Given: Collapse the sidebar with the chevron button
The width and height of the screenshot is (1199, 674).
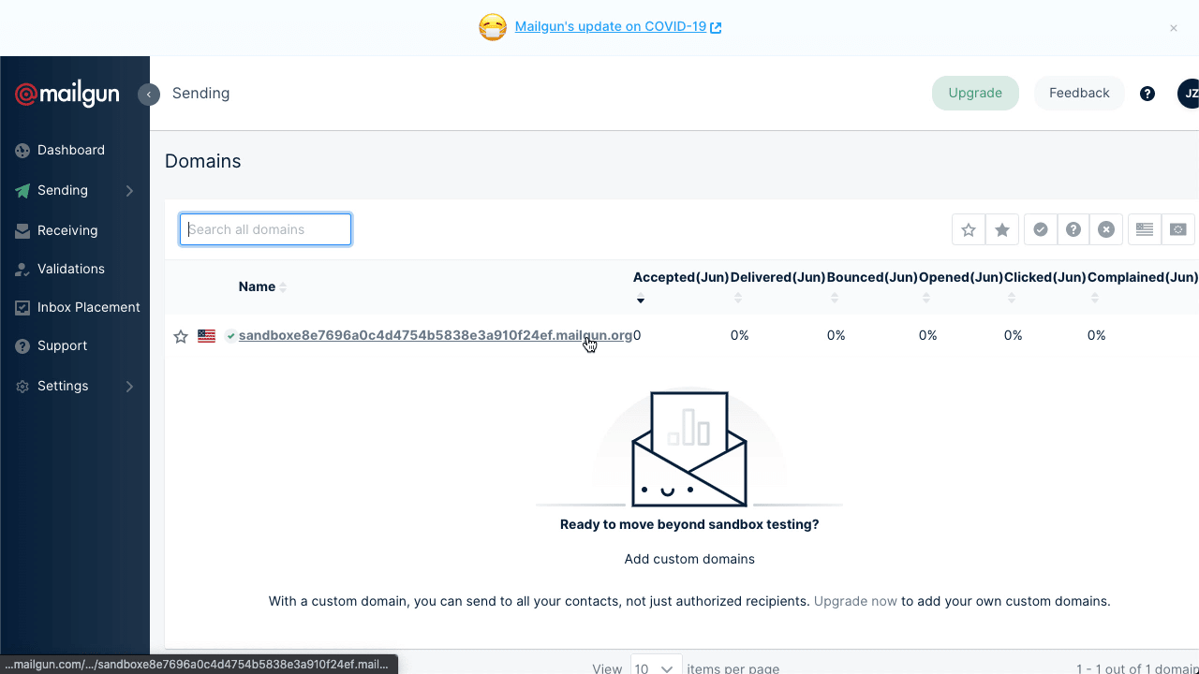Looking at the screenshot, I should click(x=149, y=94).
